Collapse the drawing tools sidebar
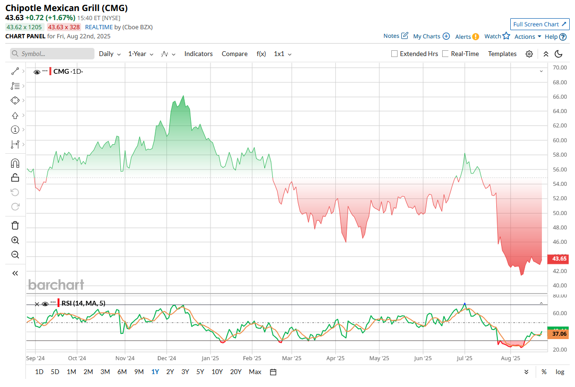The height and width of the screenshot is (387, 575). 15,273
